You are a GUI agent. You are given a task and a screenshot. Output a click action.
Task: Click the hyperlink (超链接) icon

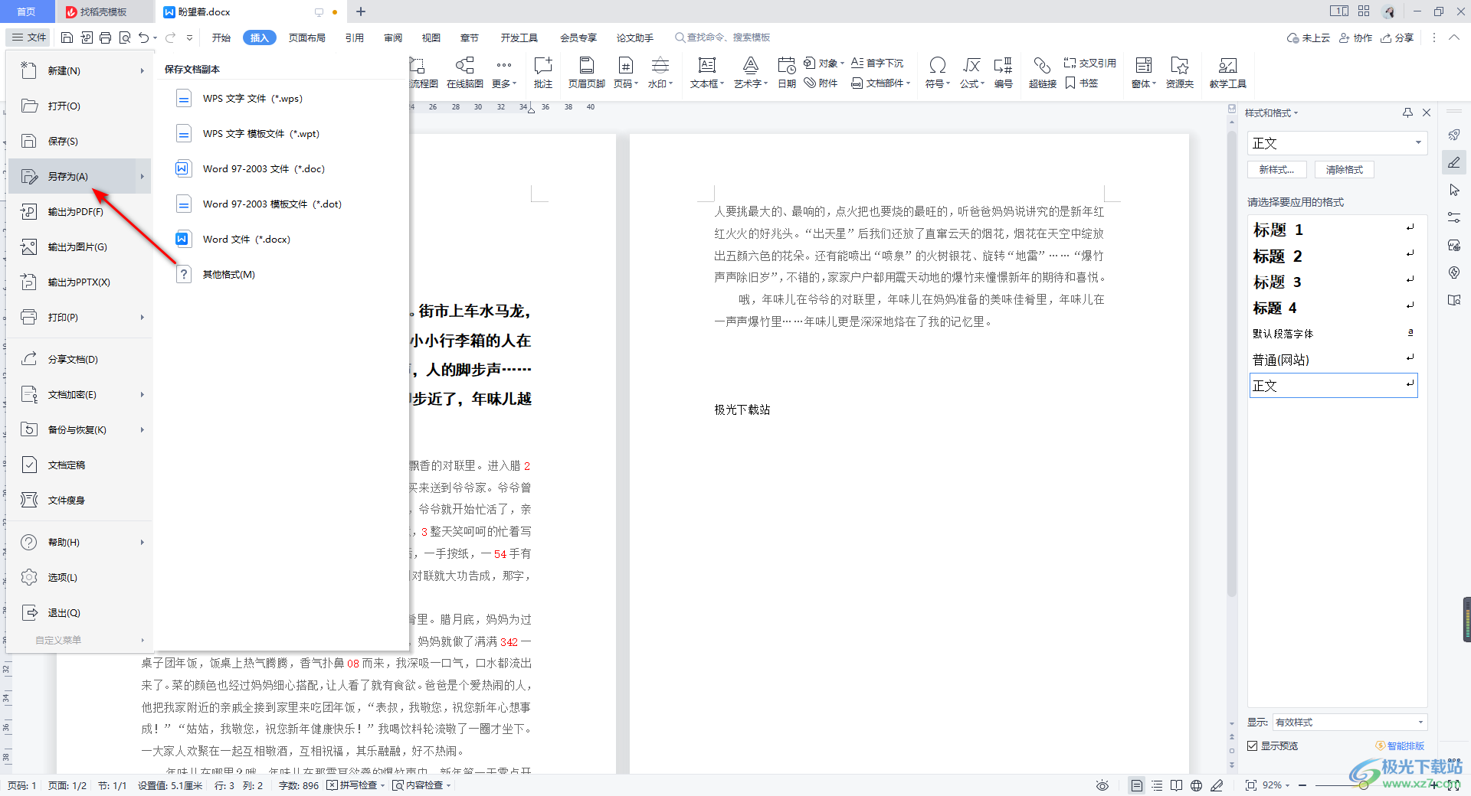click(1042, 72)
